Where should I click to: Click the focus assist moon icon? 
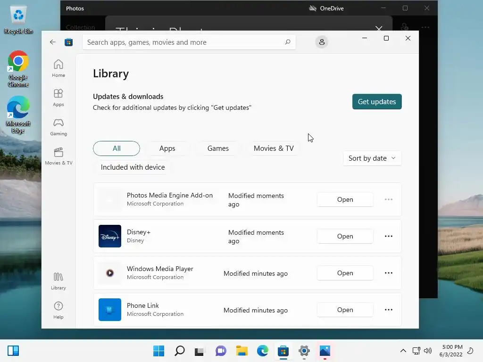click(470, 351)
